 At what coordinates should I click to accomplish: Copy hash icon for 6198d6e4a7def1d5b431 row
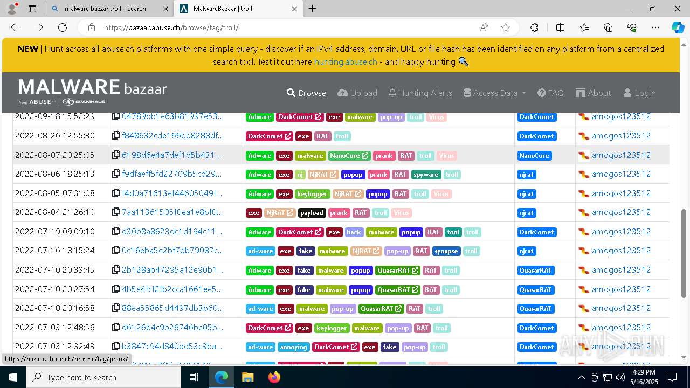[x=116, y=155]
